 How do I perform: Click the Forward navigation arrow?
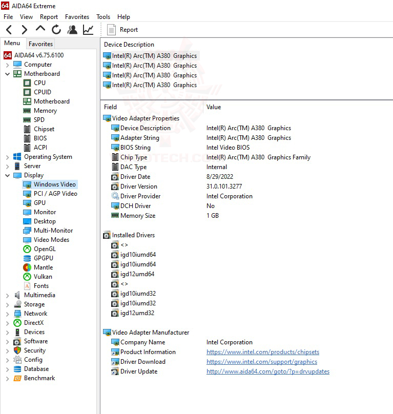point(25,30)
